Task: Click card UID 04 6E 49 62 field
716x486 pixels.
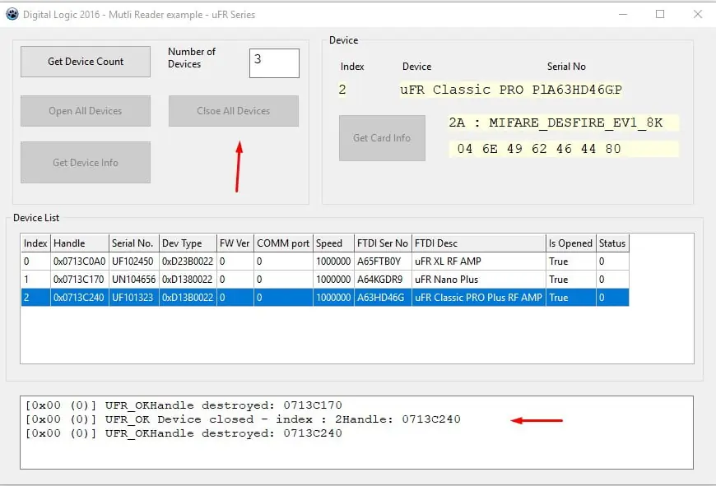Action: click(564, 149)
